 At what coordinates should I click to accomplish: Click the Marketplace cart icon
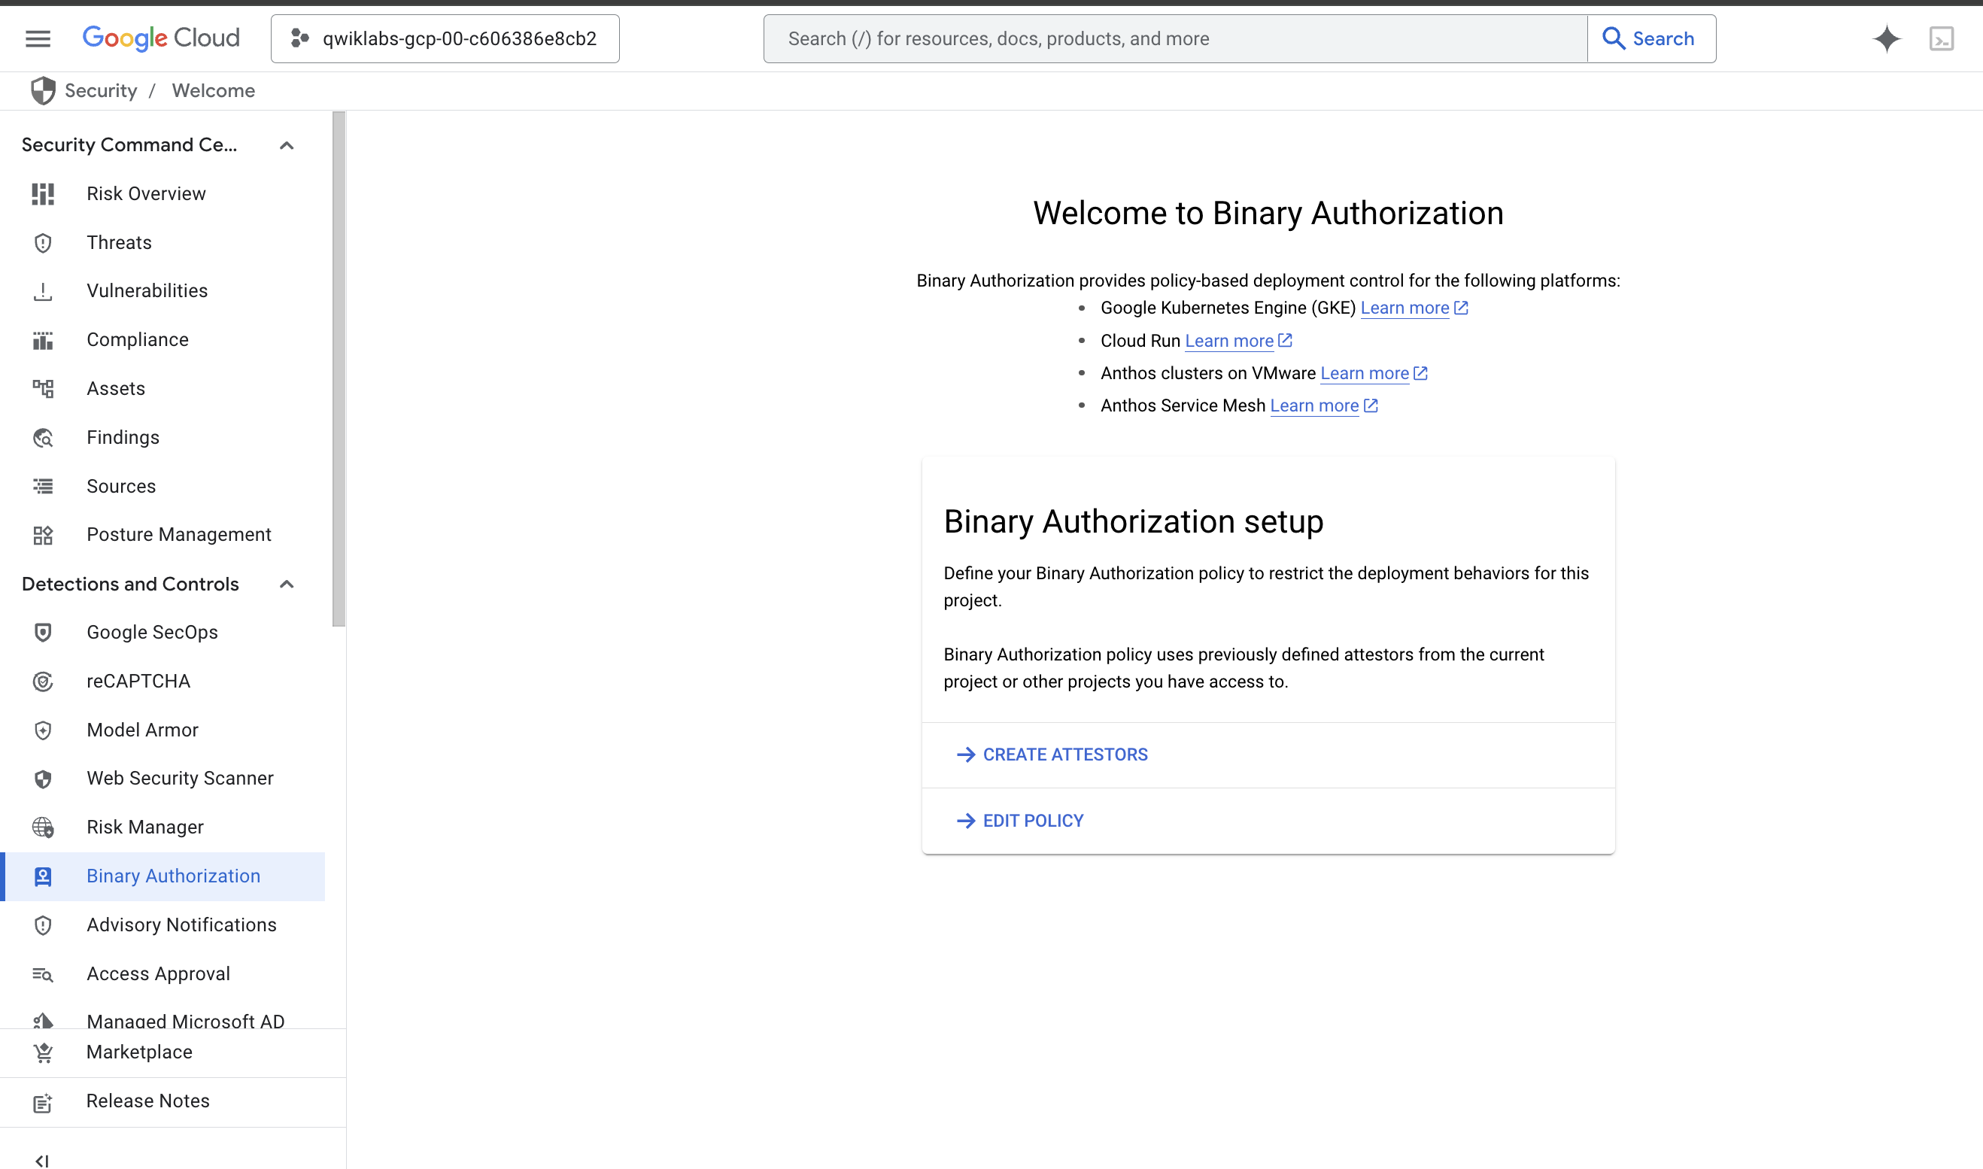pyautogui.click(x=43, y=1052)
